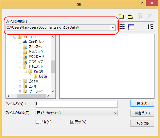This screenshot has width=160, height=138.
Task: Click the アドレス帳 folder icon
Action: 25,47
